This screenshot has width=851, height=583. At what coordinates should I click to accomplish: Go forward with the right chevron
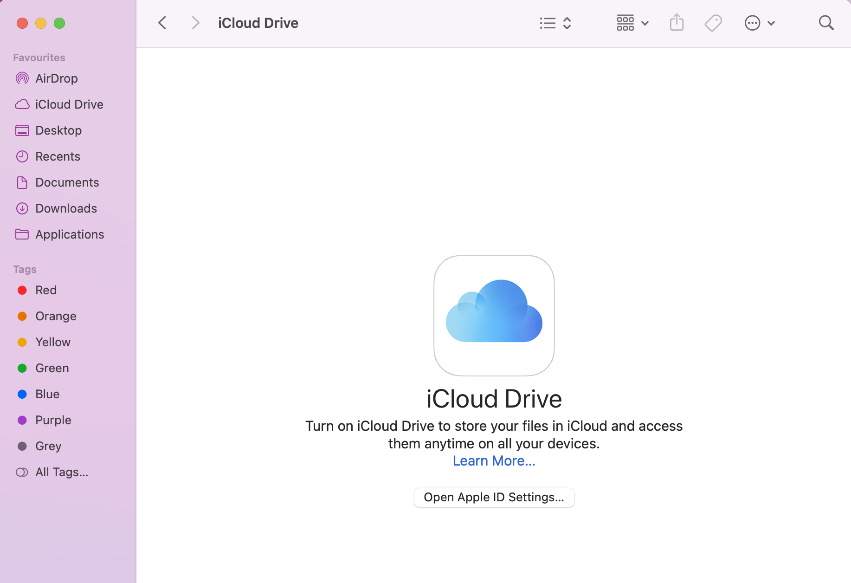click(195, 23)
